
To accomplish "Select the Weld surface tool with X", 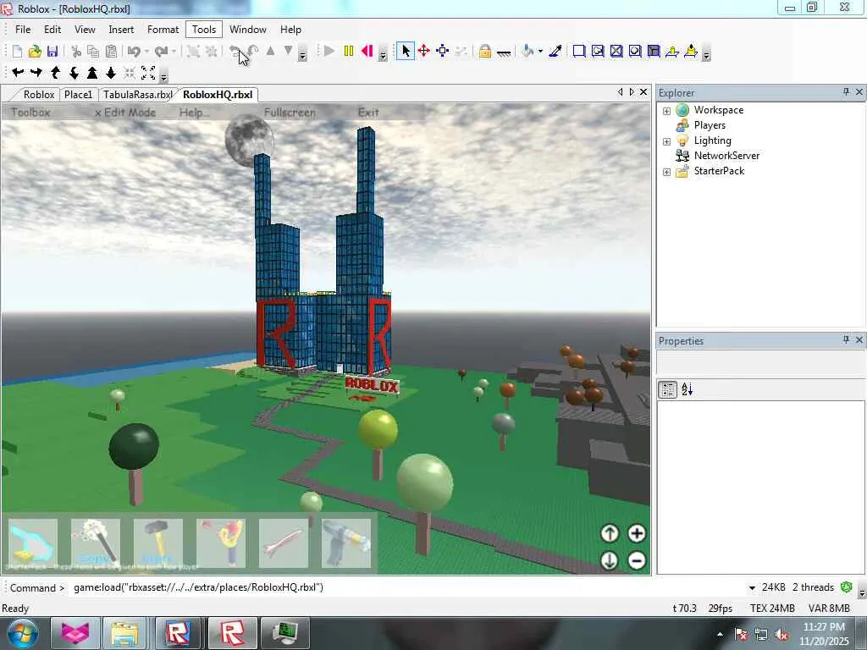I will 616,52.
